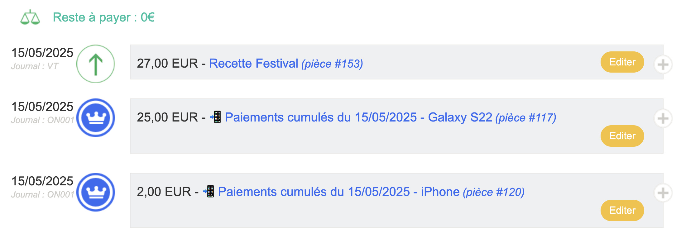Click pièce #117 reference
Screen dimensions: 681x243
click(x=526, y=118)
